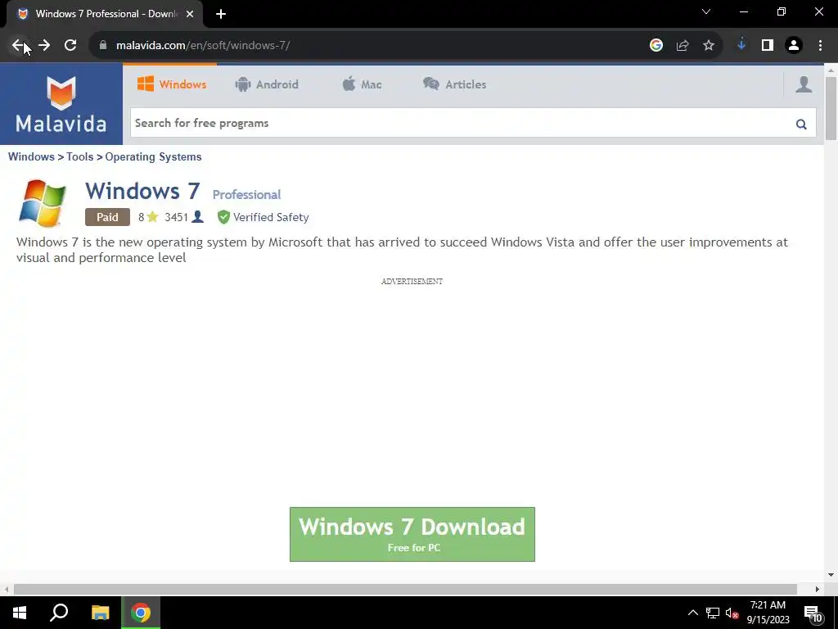Click the browser forward arrow
The width and height of the screenshot is (838, 629).
[x=44, y=46]
